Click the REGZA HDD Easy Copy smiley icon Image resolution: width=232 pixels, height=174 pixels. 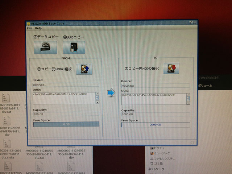(x=28, y=24)
